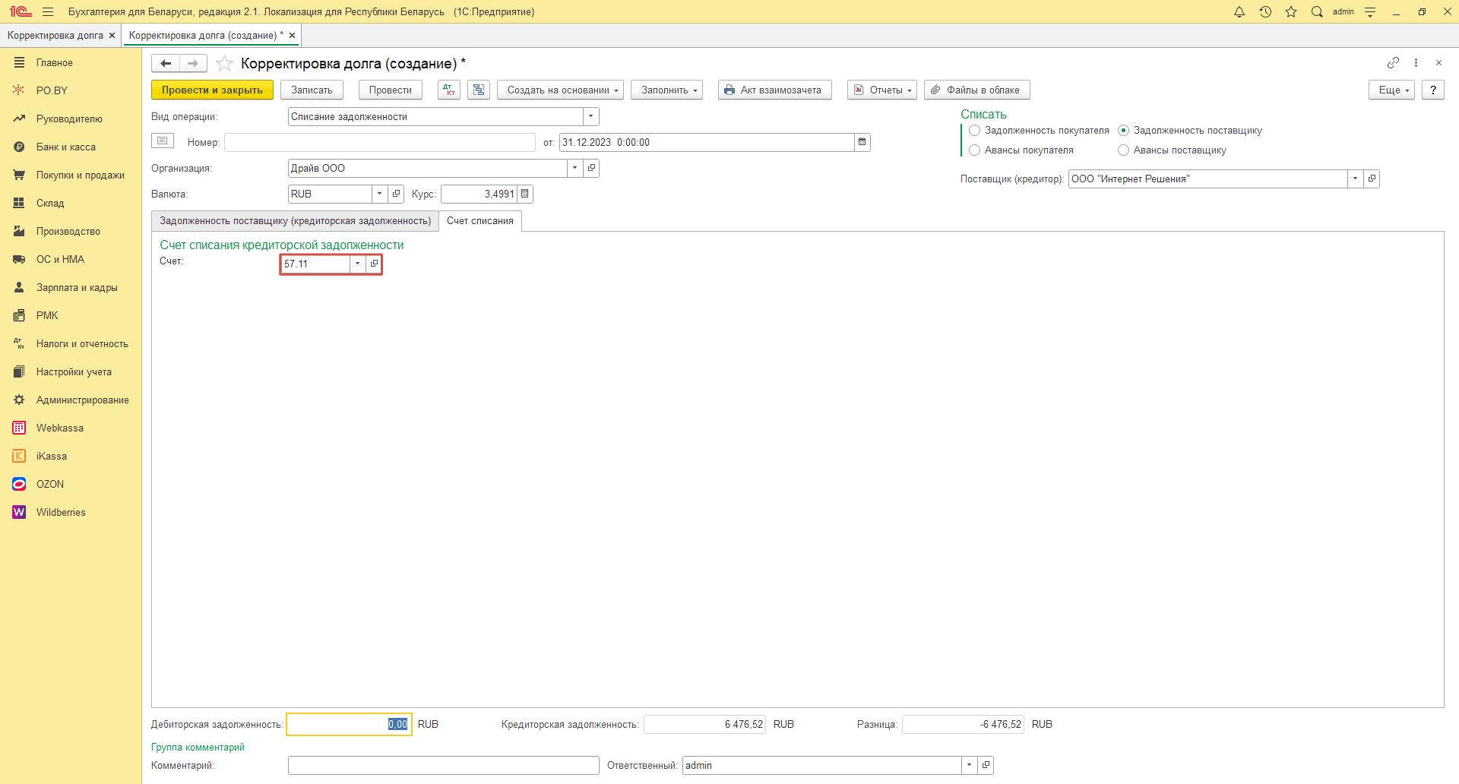Focus the Комментарий input field
The width and height of the screenshot is (1459, 784).
444,765
